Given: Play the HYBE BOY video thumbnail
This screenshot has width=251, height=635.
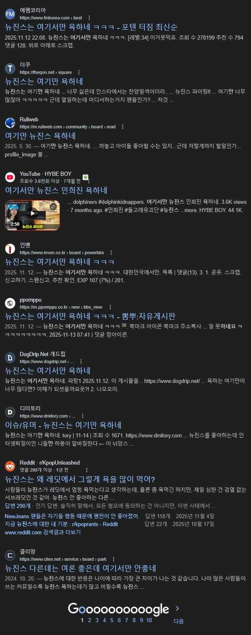Looking at the screenshot, I should (32, 215).
